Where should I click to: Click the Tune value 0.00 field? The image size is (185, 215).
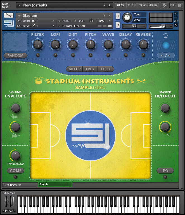pos(139,20)
